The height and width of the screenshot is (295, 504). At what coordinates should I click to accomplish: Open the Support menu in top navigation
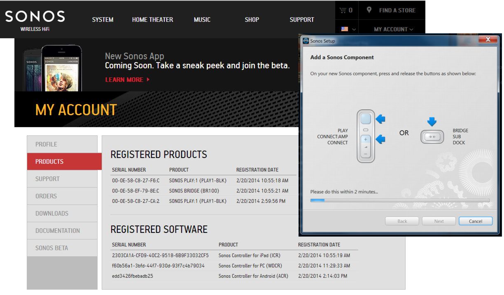tap(302, 19)
